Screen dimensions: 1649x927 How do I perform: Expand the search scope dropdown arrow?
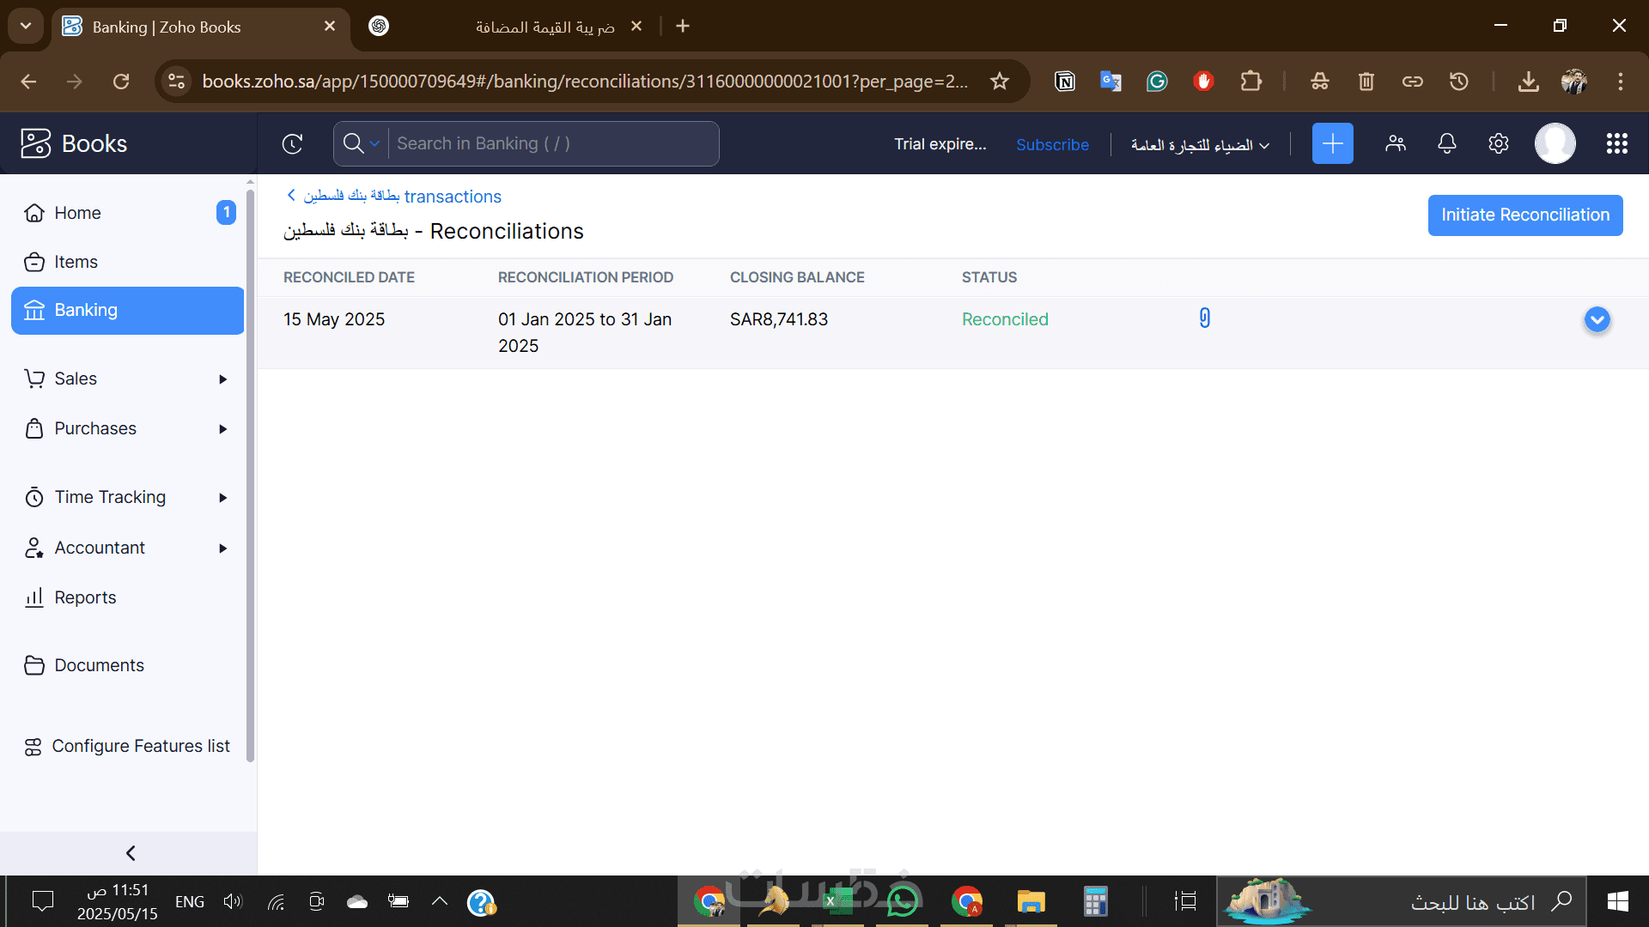point(374,144)
